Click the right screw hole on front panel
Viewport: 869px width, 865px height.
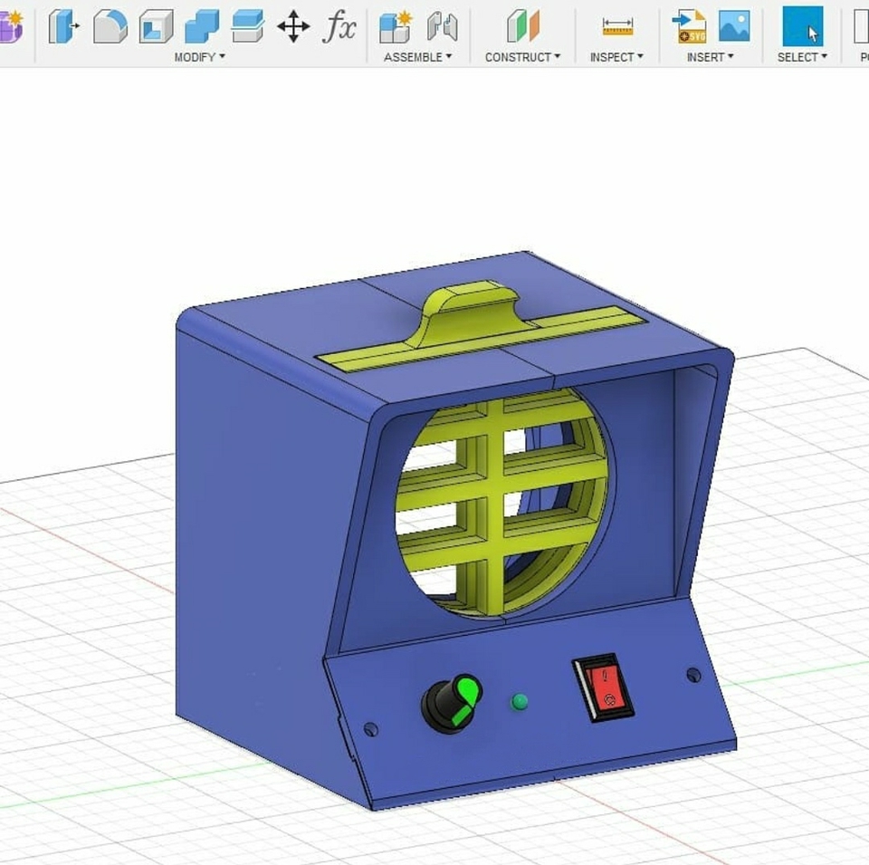[x=693, y=675]
